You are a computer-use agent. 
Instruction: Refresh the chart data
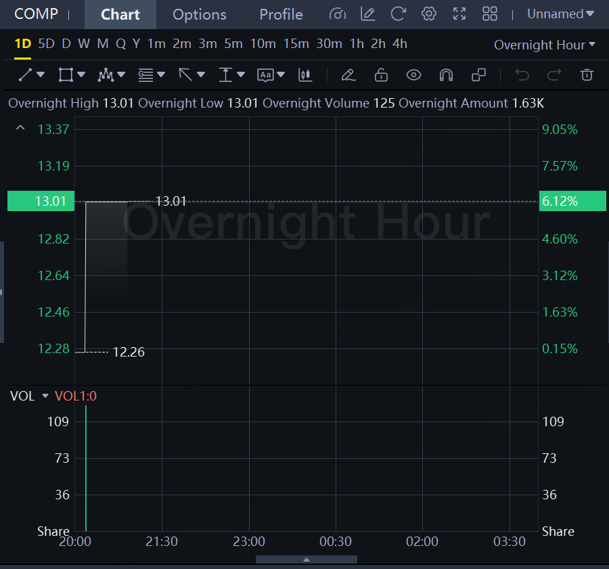click(399, 14)
